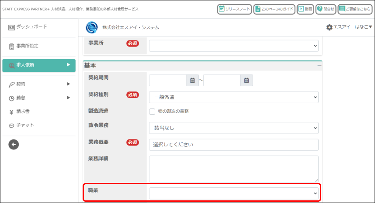Click the ご要望はこちら feedback button

click(355, 9)
